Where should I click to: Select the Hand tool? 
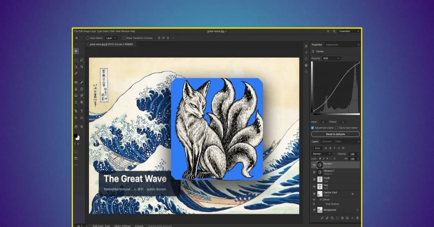coord(76,127)
